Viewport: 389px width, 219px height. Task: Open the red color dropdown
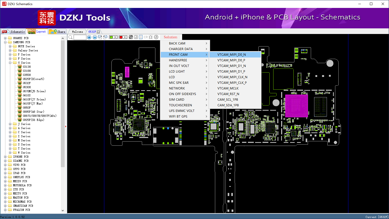tap(125, 37)
